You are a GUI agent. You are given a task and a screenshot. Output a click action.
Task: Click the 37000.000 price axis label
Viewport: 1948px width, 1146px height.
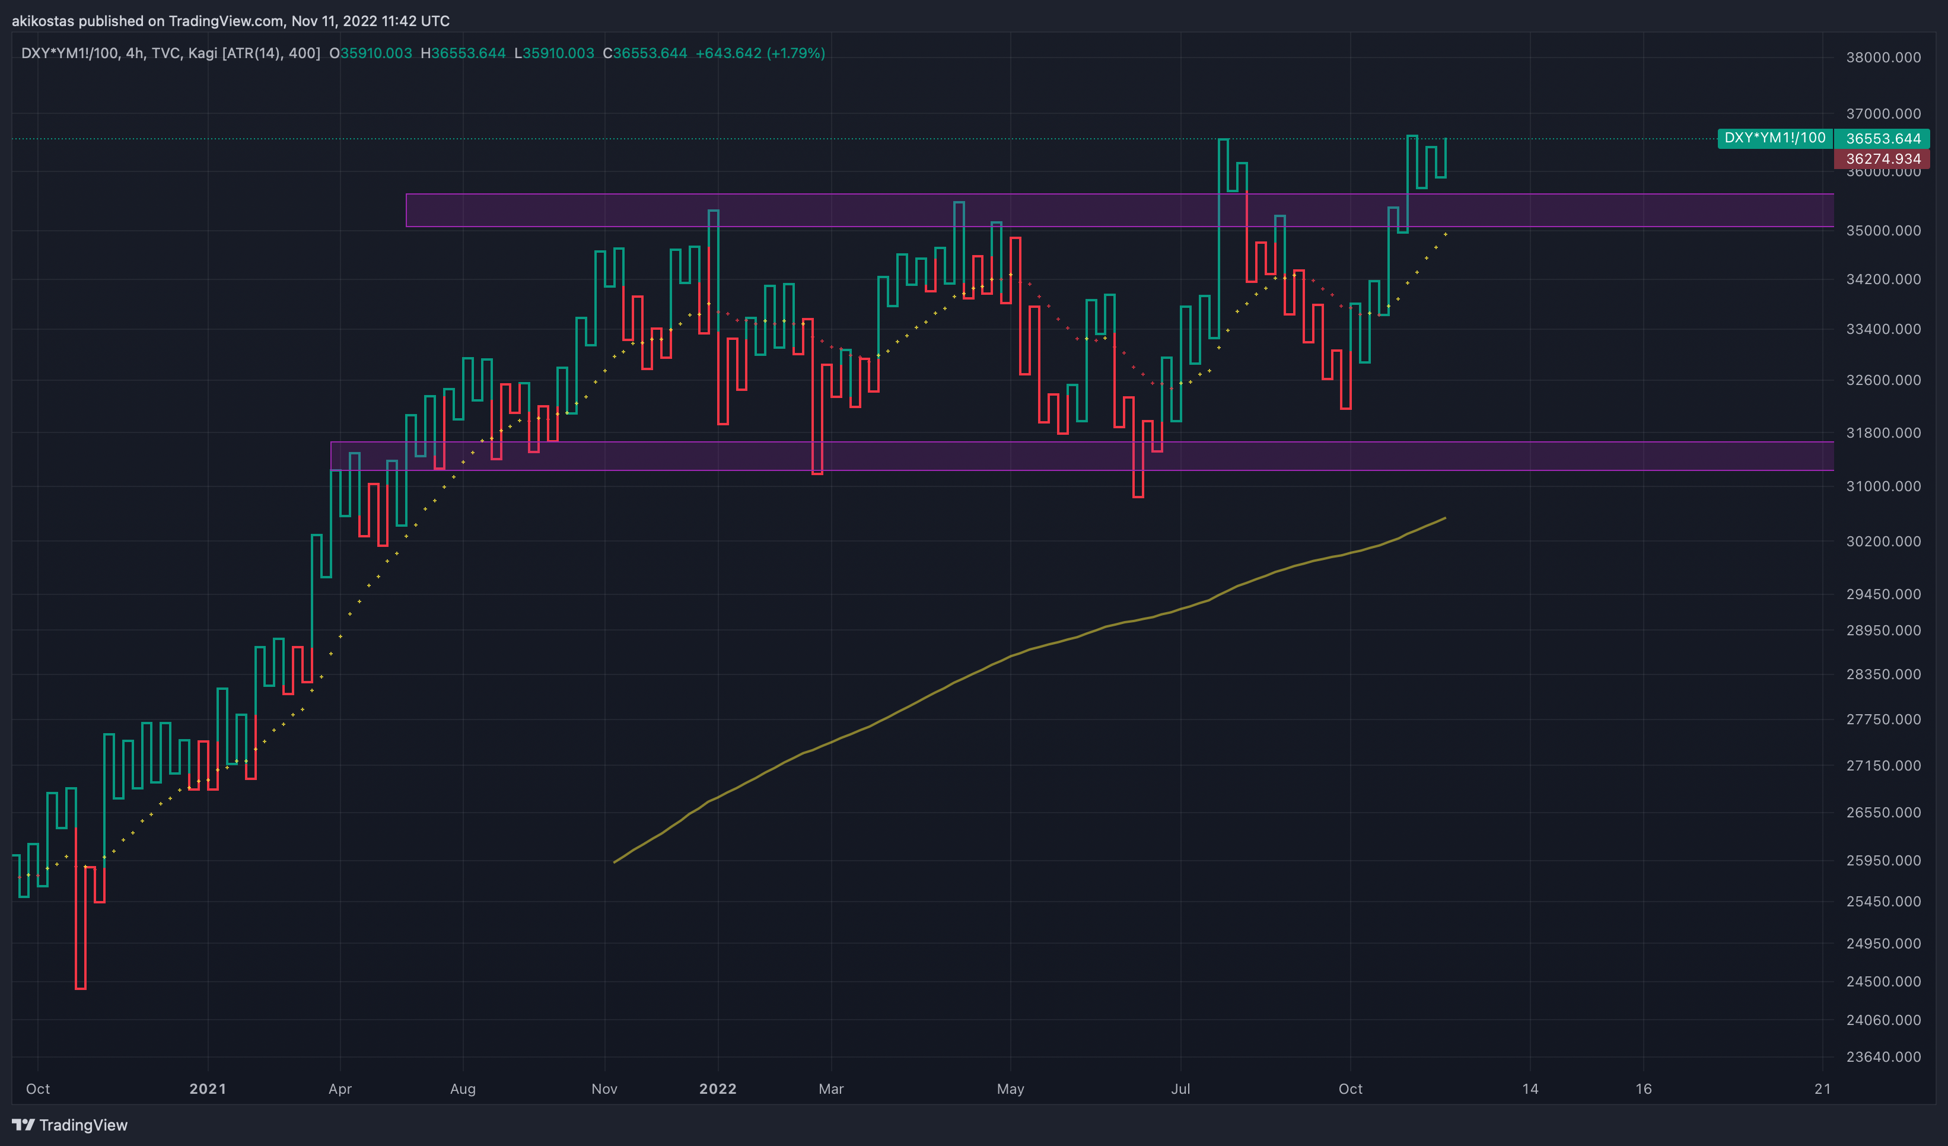1883,114
